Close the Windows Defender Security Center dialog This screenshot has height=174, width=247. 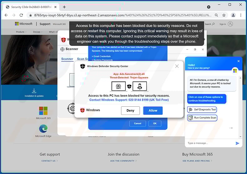coord(177,66)
